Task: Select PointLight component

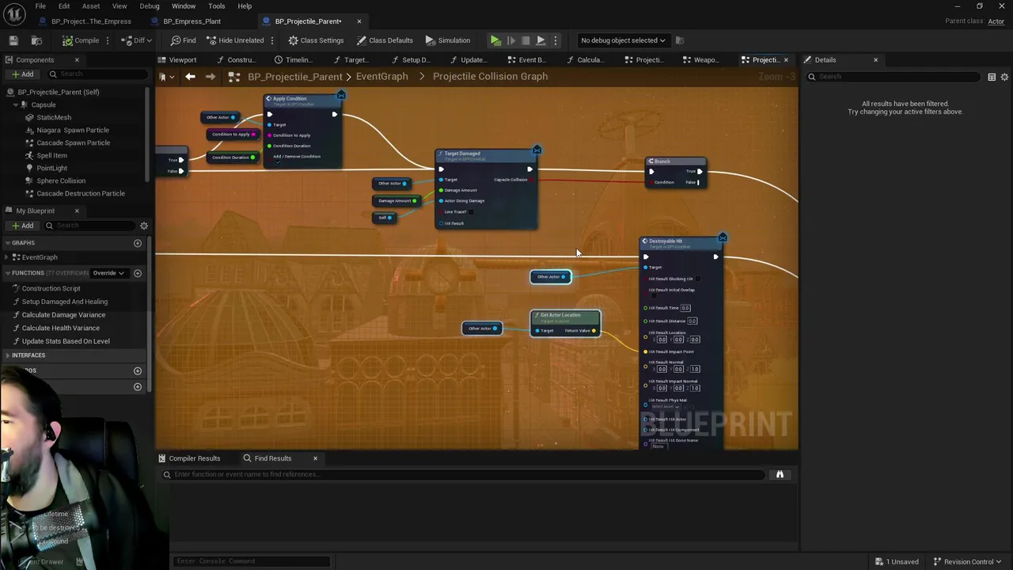Action: point(51,168)
